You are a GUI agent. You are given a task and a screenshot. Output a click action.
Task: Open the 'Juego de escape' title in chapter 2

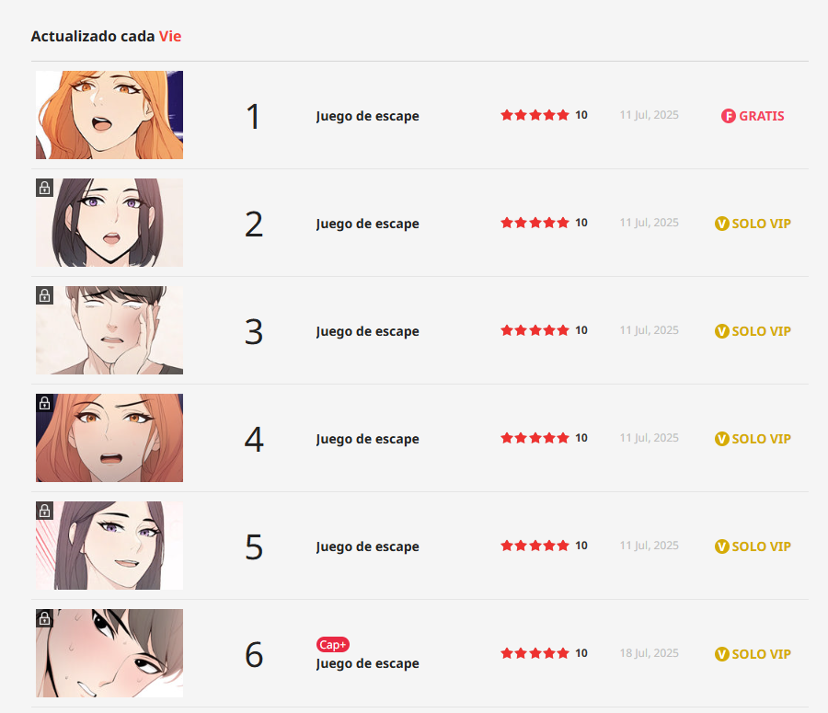pyautogui.click(x=367, y=224)
